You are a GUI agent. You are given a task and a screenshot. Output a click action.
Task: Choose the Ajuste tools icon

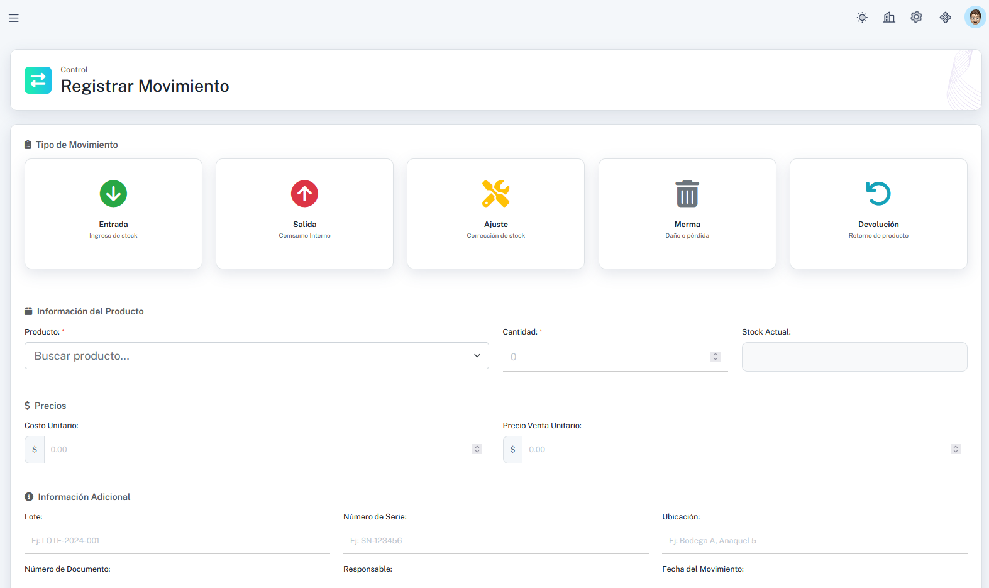pos(495,194)
